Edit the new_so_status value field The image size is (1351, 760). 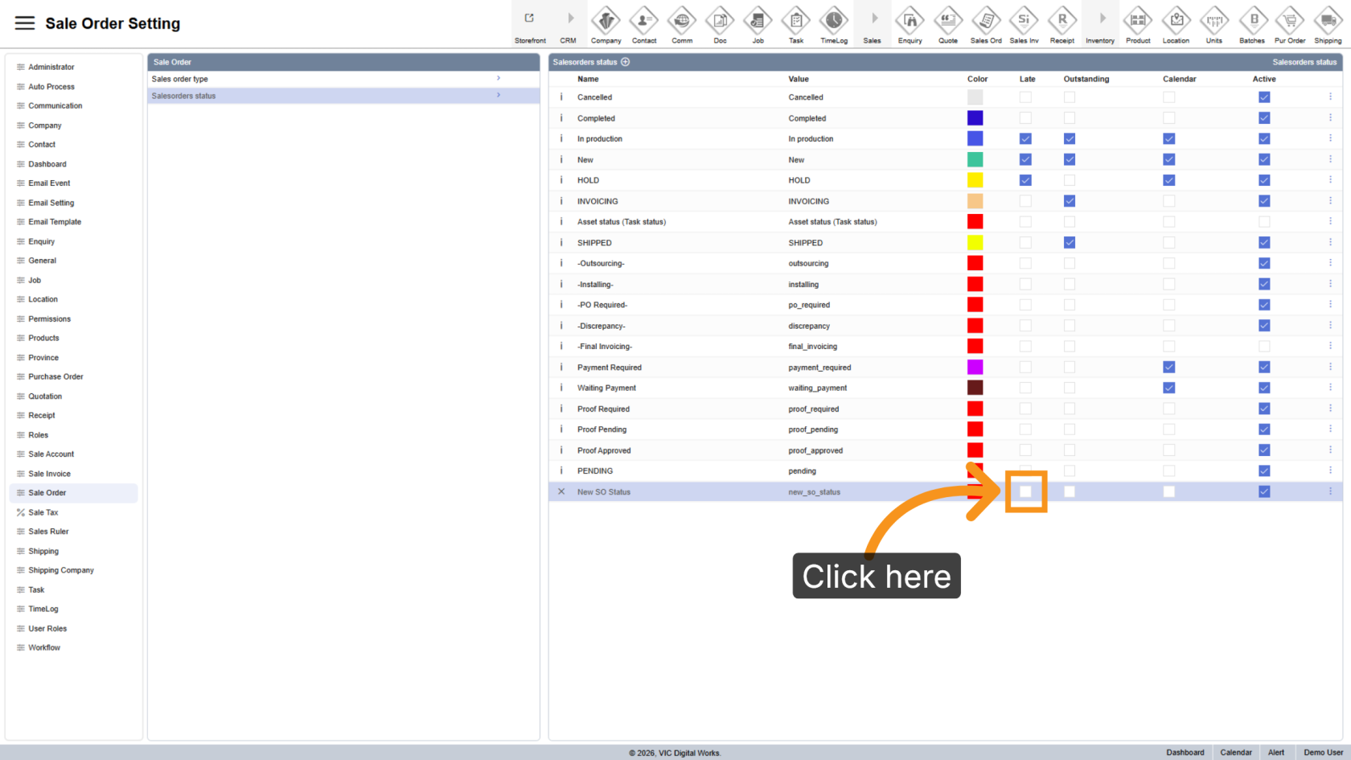[814, 492]
